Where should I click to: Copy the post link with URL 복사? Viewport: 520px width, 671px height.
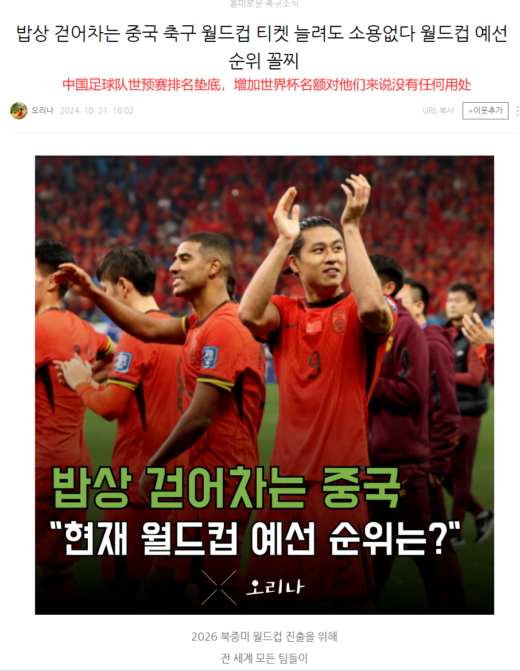[438, 111]
